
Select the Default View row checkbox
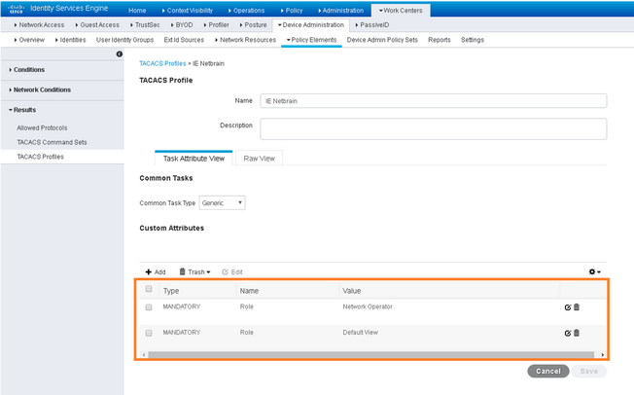[149, 333]
